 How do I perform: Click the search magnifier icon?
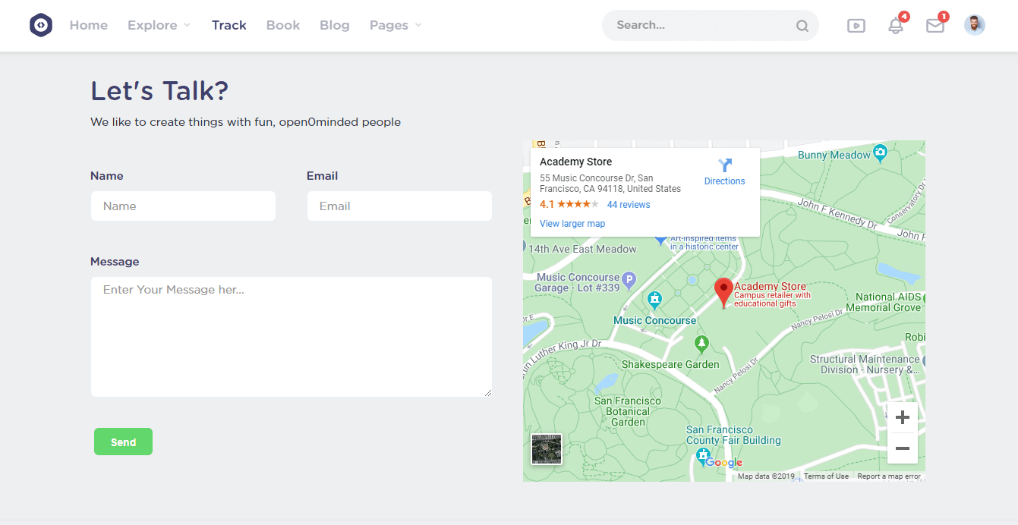802,26
